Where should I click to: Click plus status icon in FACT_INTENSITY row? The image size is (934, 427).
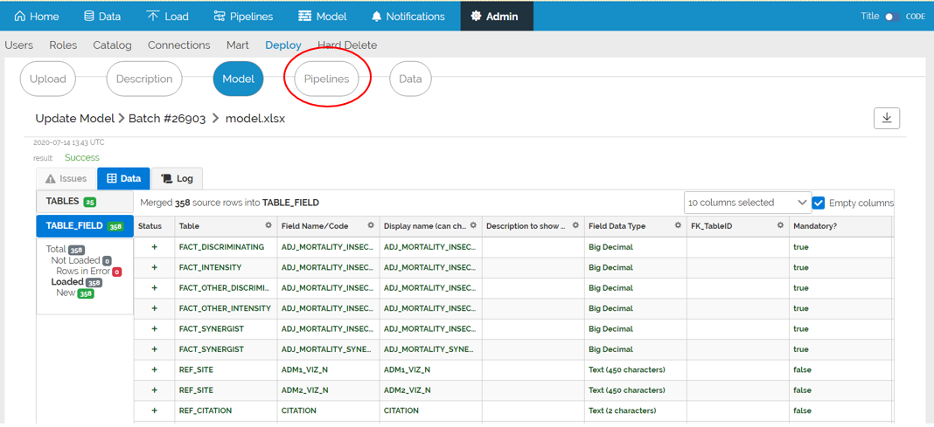point(154,267)
